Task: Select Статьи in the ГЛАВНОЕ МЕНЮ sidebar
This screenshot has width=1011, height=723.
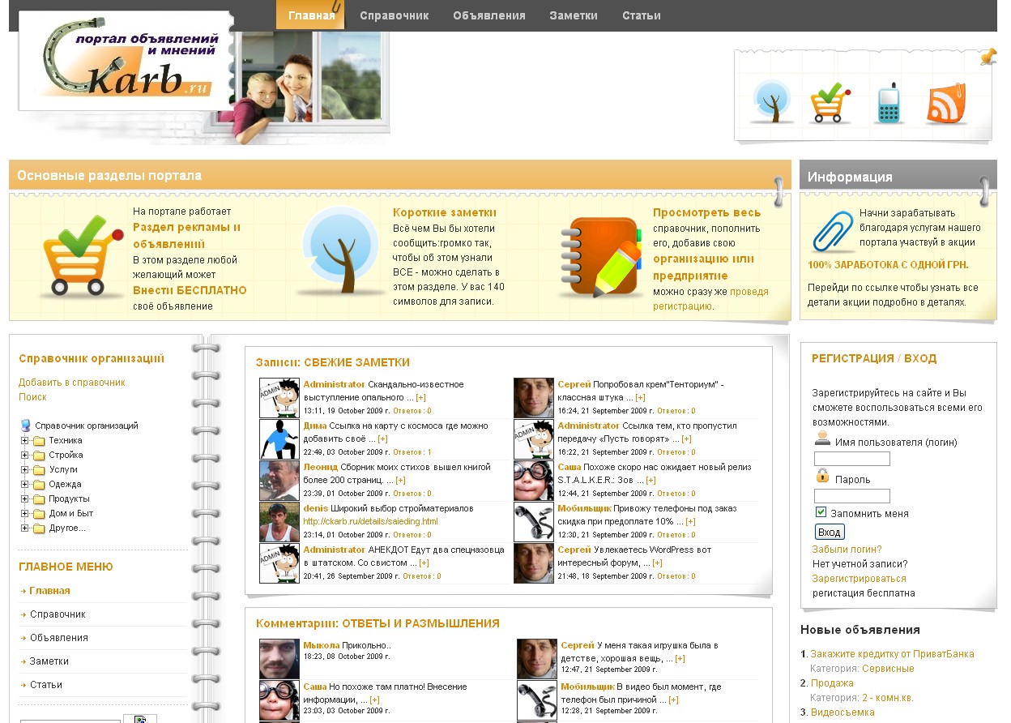Action: [46, 685]
